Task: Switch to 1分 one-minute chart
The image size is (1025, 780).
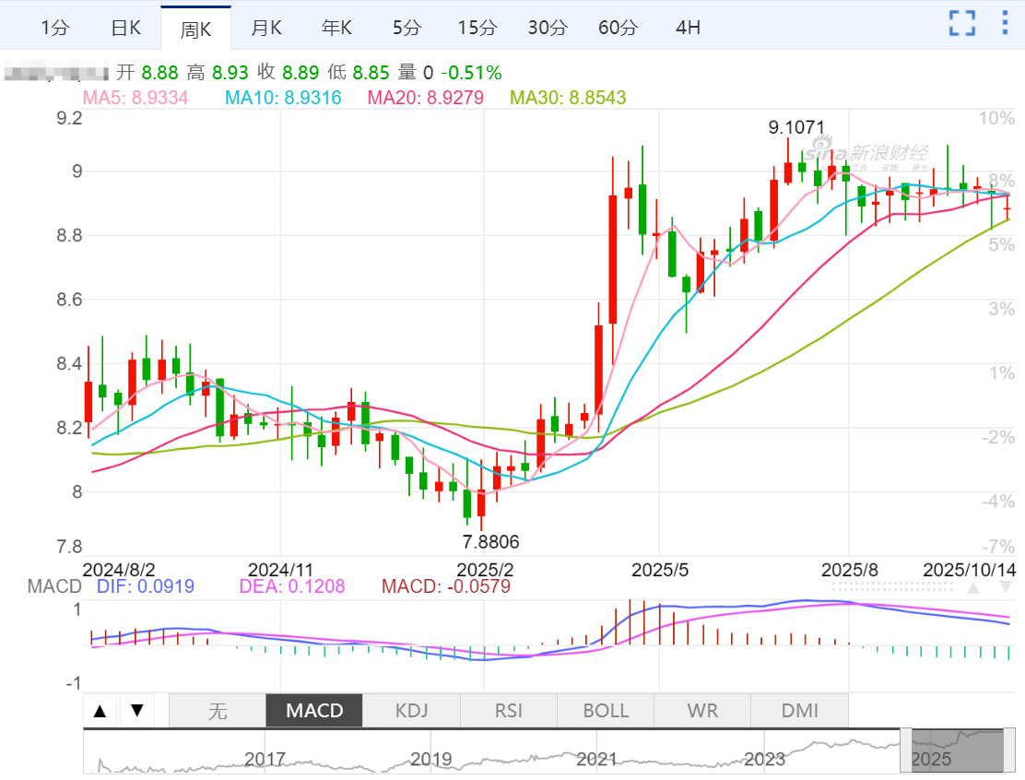Action: point(55,28)
